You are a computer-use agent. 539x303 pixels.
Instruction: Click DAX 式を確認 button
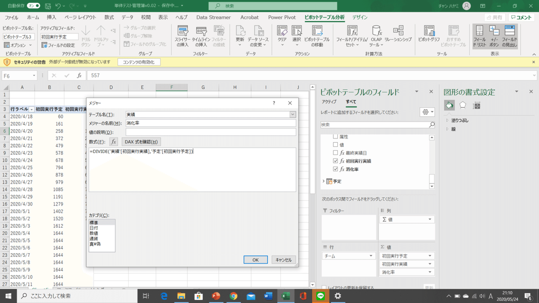[x=141, y=142]
